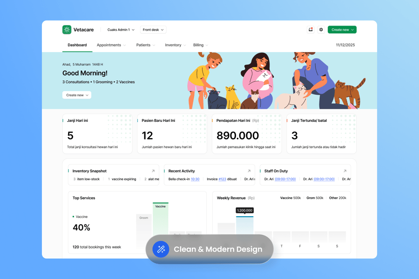Image resolution: width=419 pixels, height=279 pixels.
Task: Expand the Billing menu
Action: 201,45
